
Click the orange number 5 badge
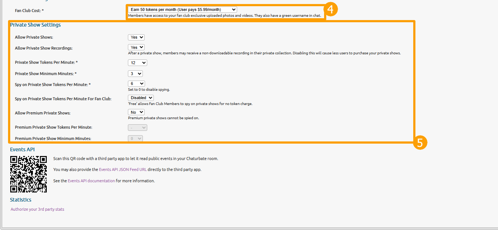pos(420,143)
